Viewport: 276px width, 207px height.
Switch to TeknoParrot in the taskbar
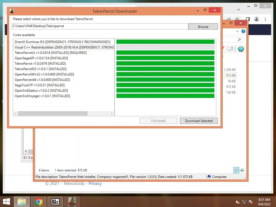click(x=72, y=202)
